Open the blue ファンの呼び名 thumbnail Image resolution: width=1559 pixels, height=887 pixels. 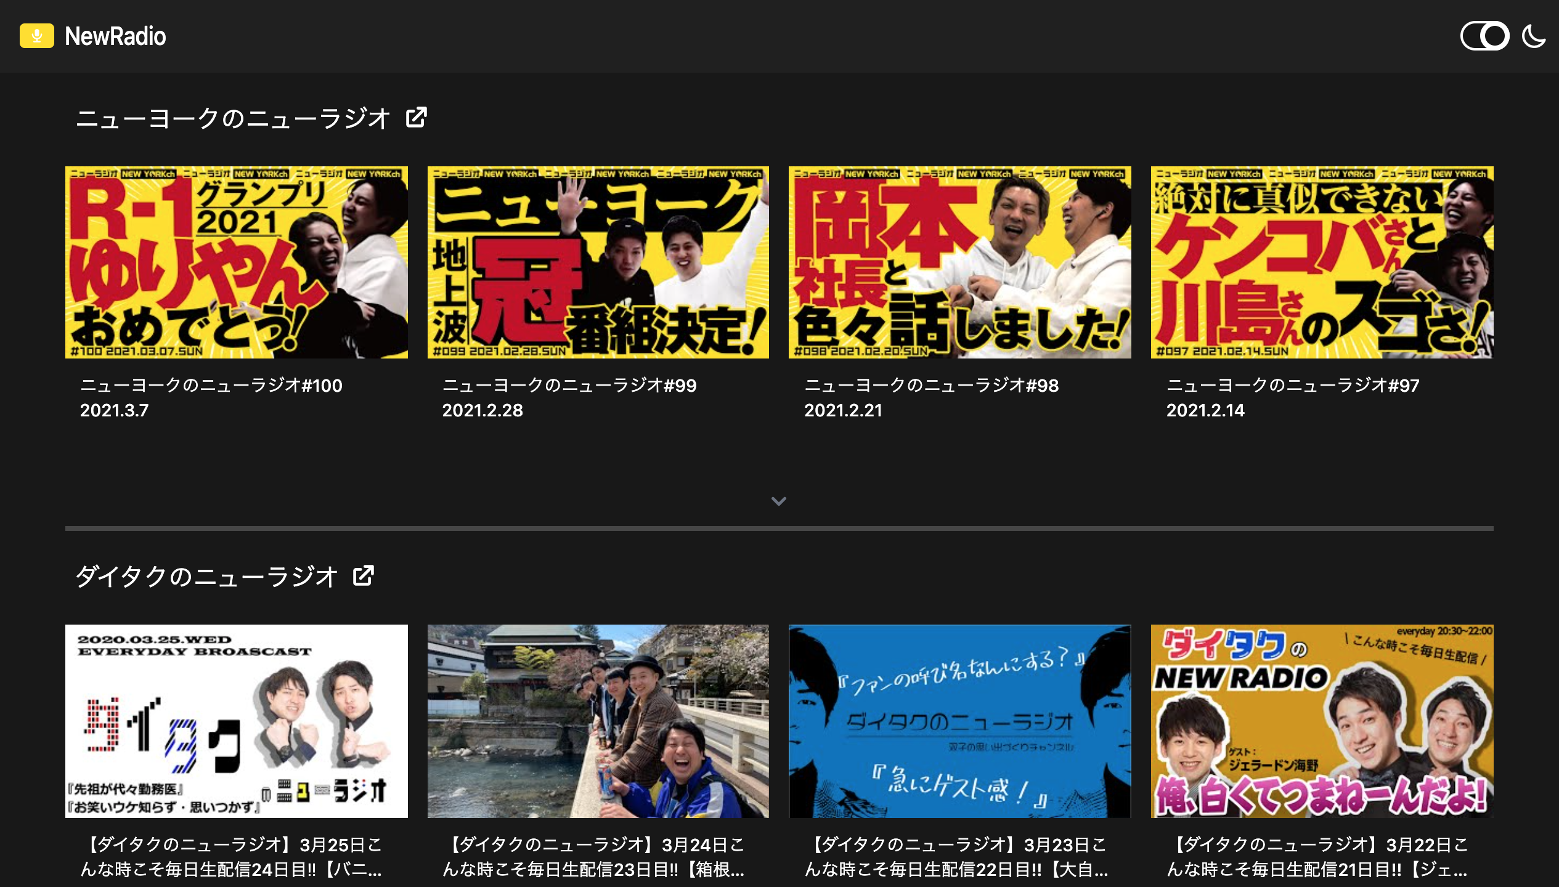click(x=960, y=721)
